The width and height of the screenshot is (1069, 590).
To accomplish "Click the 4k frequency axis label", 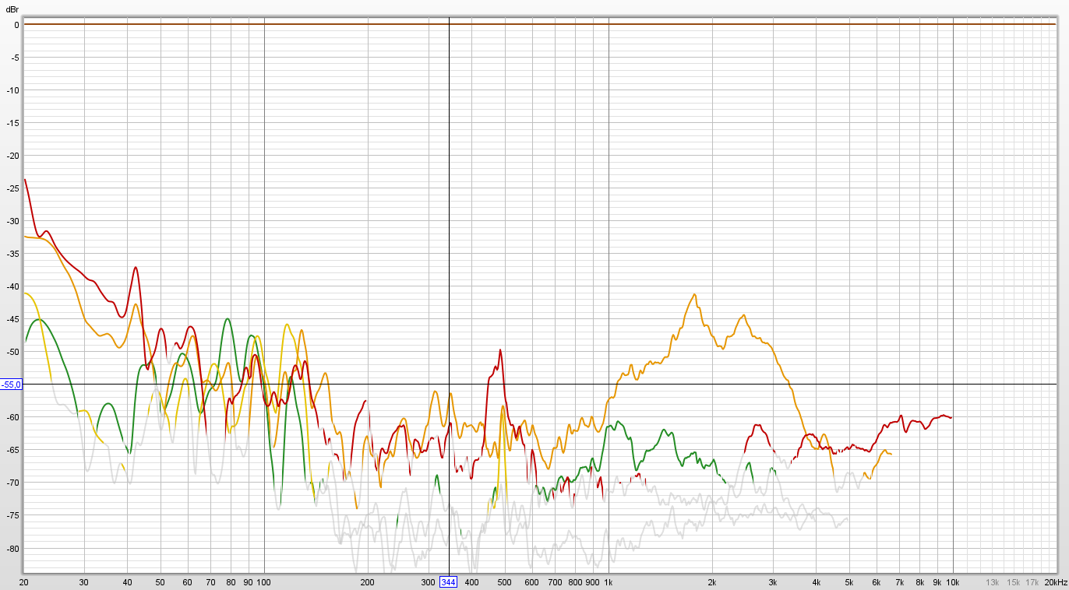I will pyautogui.click(x=817, y=582).
